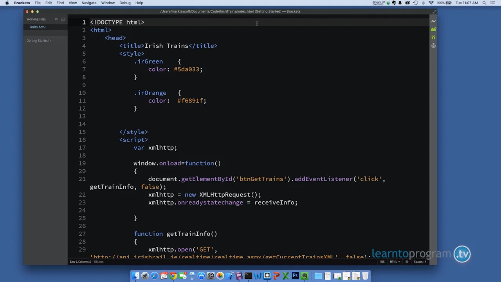Open the Navigate menu
501x282 pixels.
(x=89, y=3)
